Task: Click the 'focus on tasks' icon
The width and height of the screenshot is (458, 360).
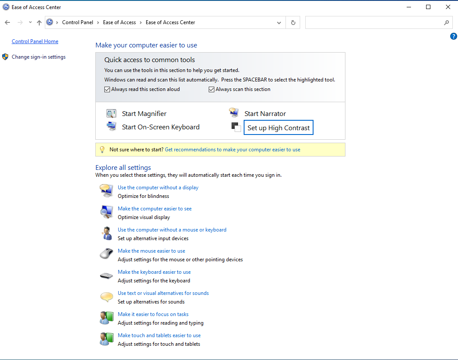Action: click(107, 318)
